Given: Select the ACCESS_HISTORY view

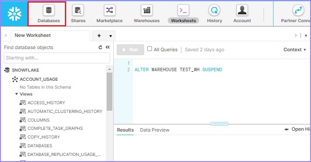Looking at the screenshot, I should pyautogui.click(x=46, y=102).
